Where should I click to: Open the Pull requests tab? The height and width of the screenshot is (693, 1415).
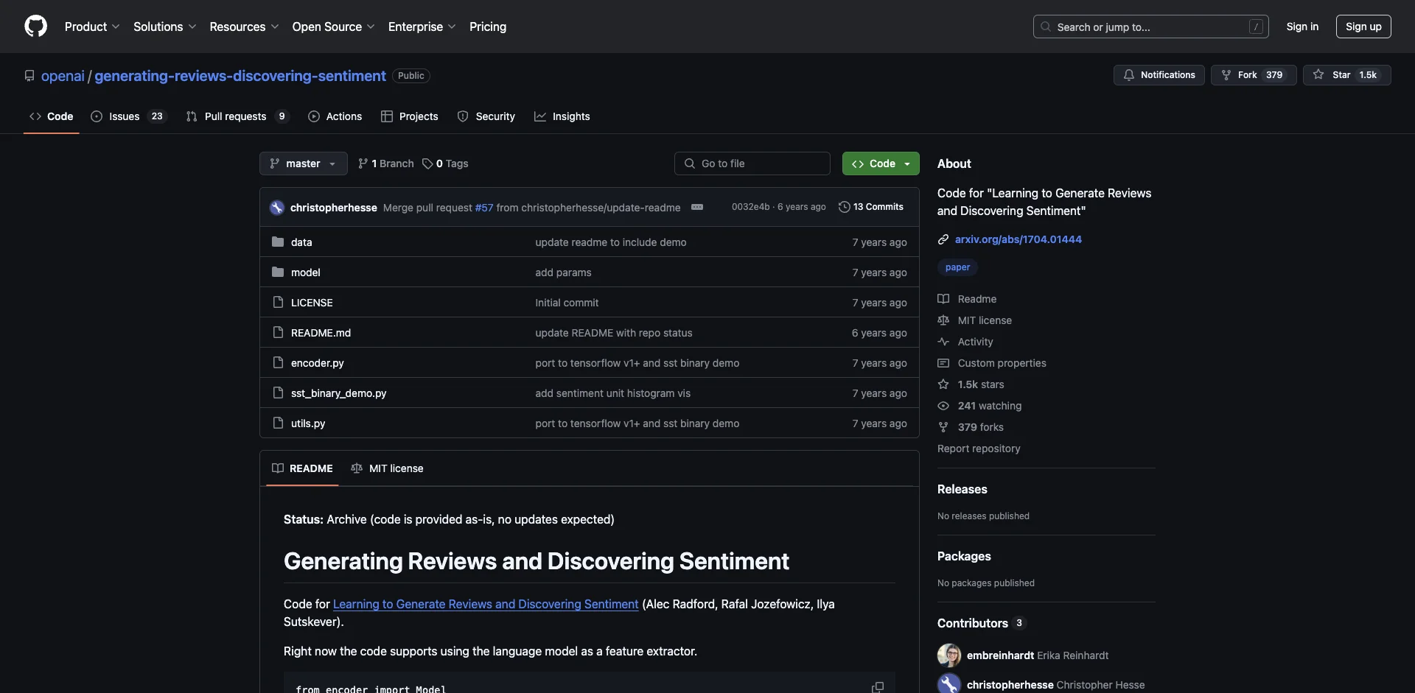click(237, 116)
